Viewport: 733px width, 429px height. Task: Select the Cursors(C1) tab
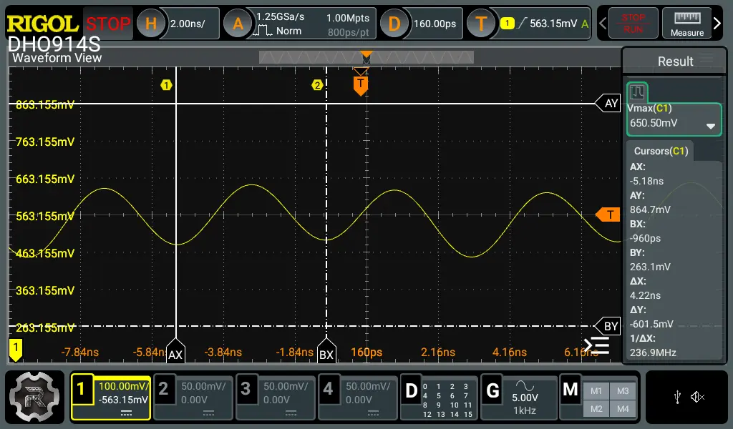click(661, 152)
